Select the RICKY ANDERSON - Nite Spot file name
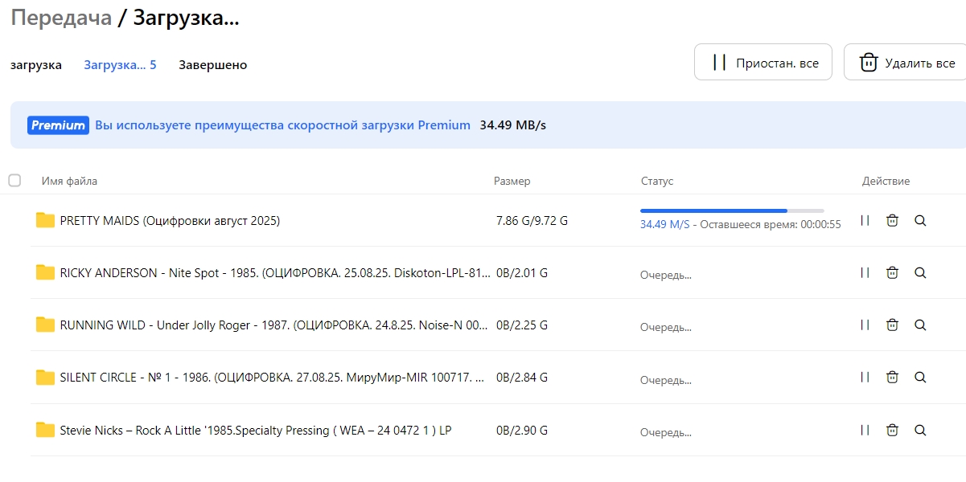 pyautogui.click(x=275, y=272)
